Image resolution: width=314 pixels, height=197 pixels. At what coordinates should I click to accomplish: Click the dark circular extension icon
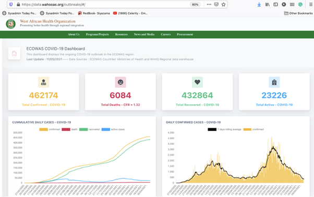click(284, 4)
